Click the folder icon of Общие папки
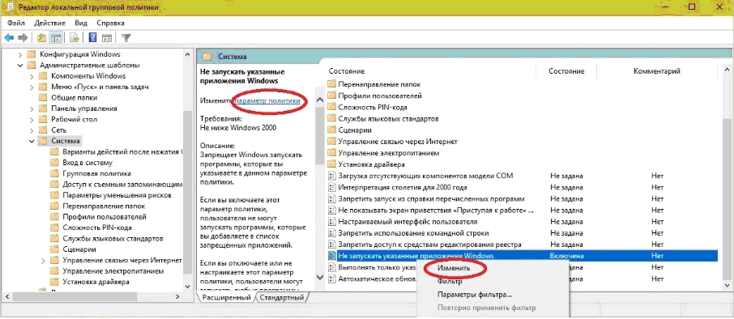 [x=43, y=98]
